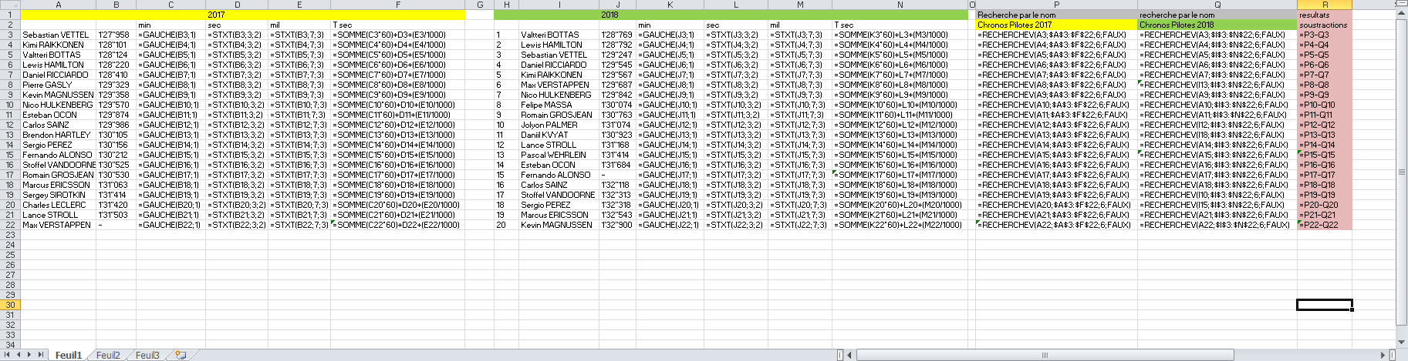Click formula =SOMME(K3*60)+L3+(M3/1000)

pyautogui.click(x=900, y=35)
